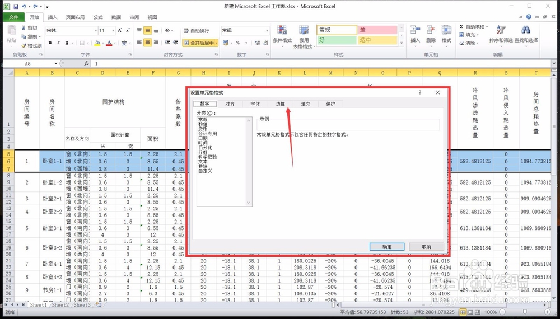Toggle bold formatting
Viewport: 560px width, 319px height.
point(50,43)
